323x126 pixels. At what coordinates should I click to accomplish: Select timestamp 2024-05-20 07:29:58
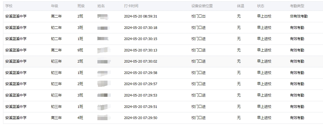141,73
